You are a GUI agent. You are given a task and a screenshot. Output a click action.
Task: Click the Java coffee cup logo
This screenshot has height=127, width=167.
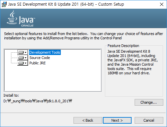[12, 17]
